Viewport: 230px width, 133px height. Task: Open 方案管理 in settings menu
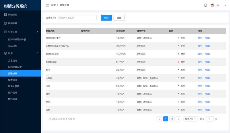click(13, 61)
